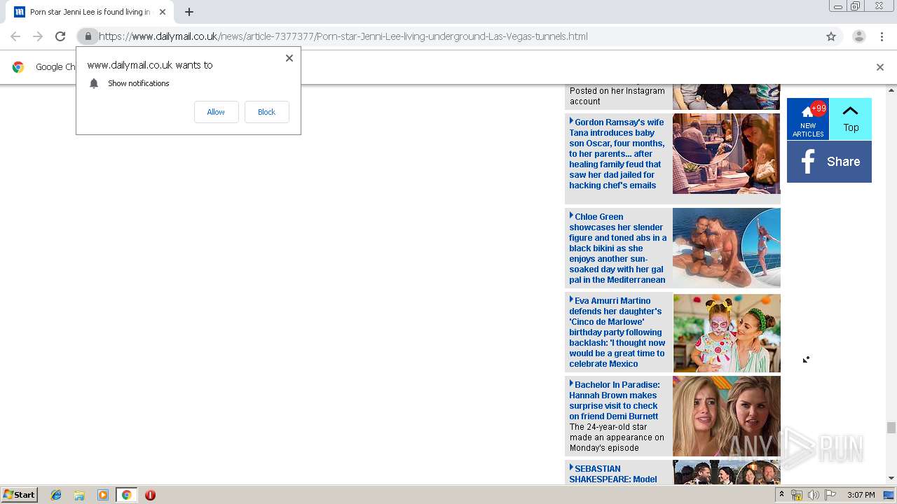The image size is (897, 504).
Task: Jump to Top of page
Action: tap(851, 119)
